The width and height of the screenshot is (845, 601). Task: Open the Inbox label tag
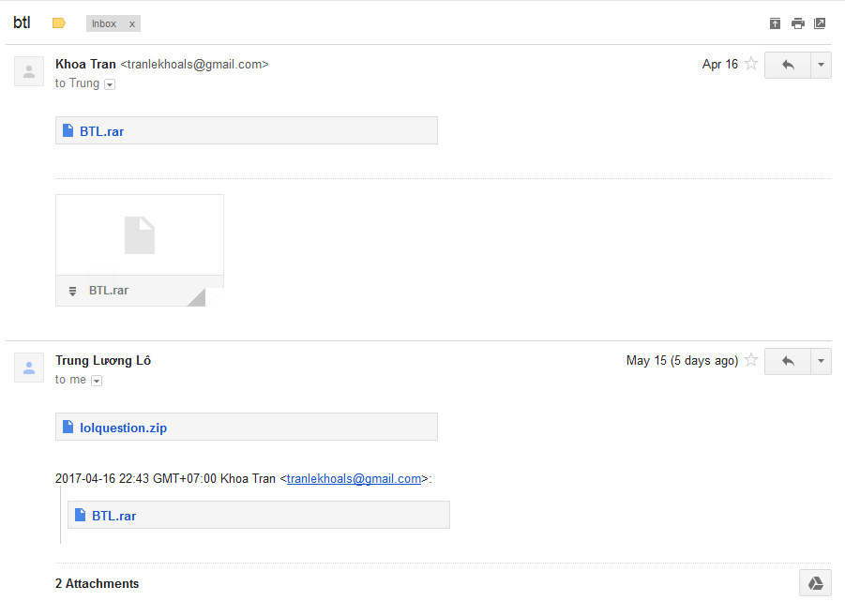click(x=104, y=23)
